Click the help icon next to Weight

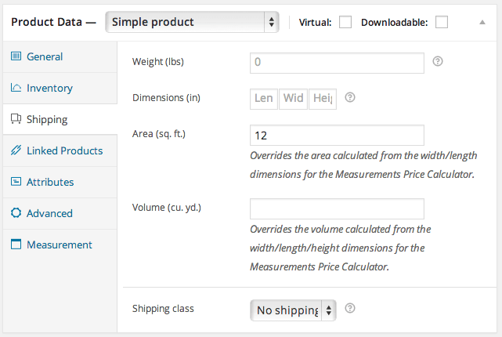(x=438, y=61)
